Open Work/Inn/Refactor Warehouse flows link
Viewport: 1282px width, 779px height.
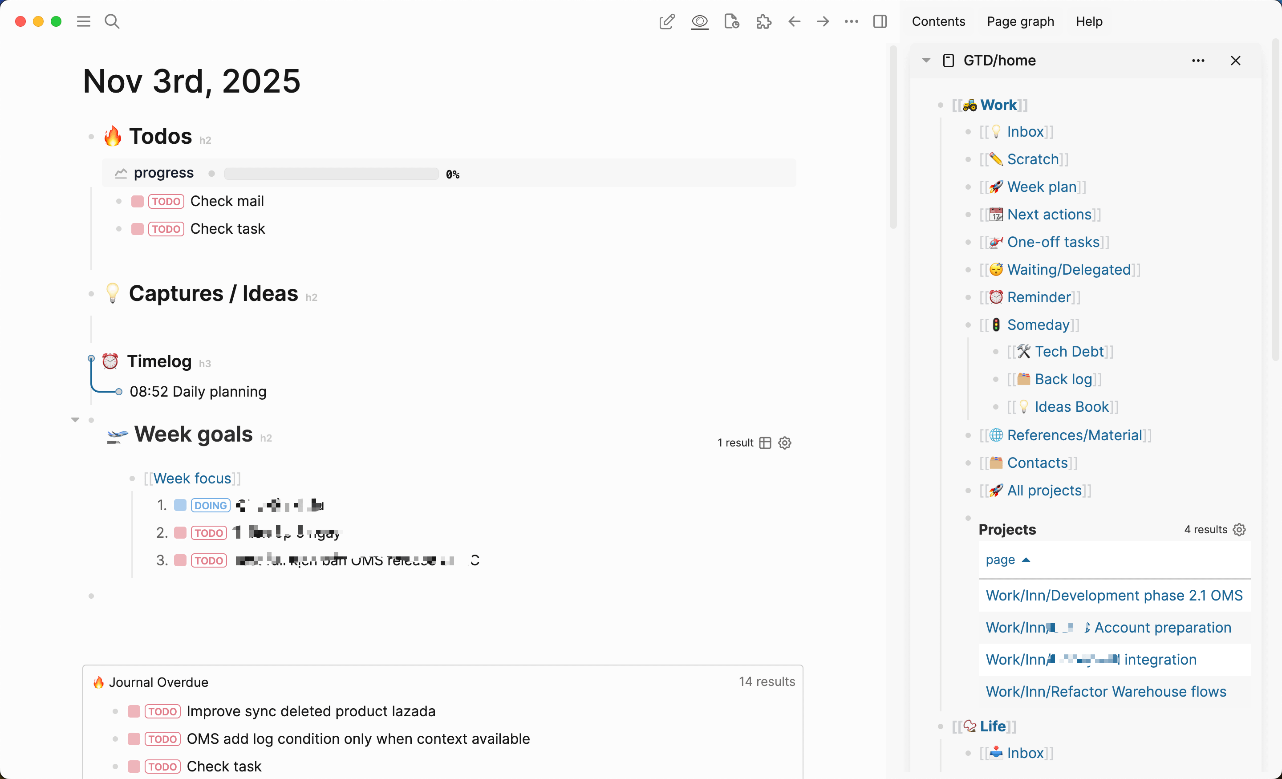tap(1106, 692)
